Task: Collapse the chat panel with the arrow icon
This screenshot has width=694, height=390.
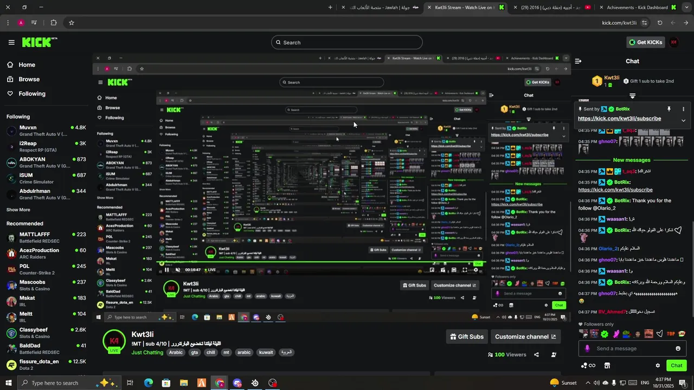Action: [578, 61]
